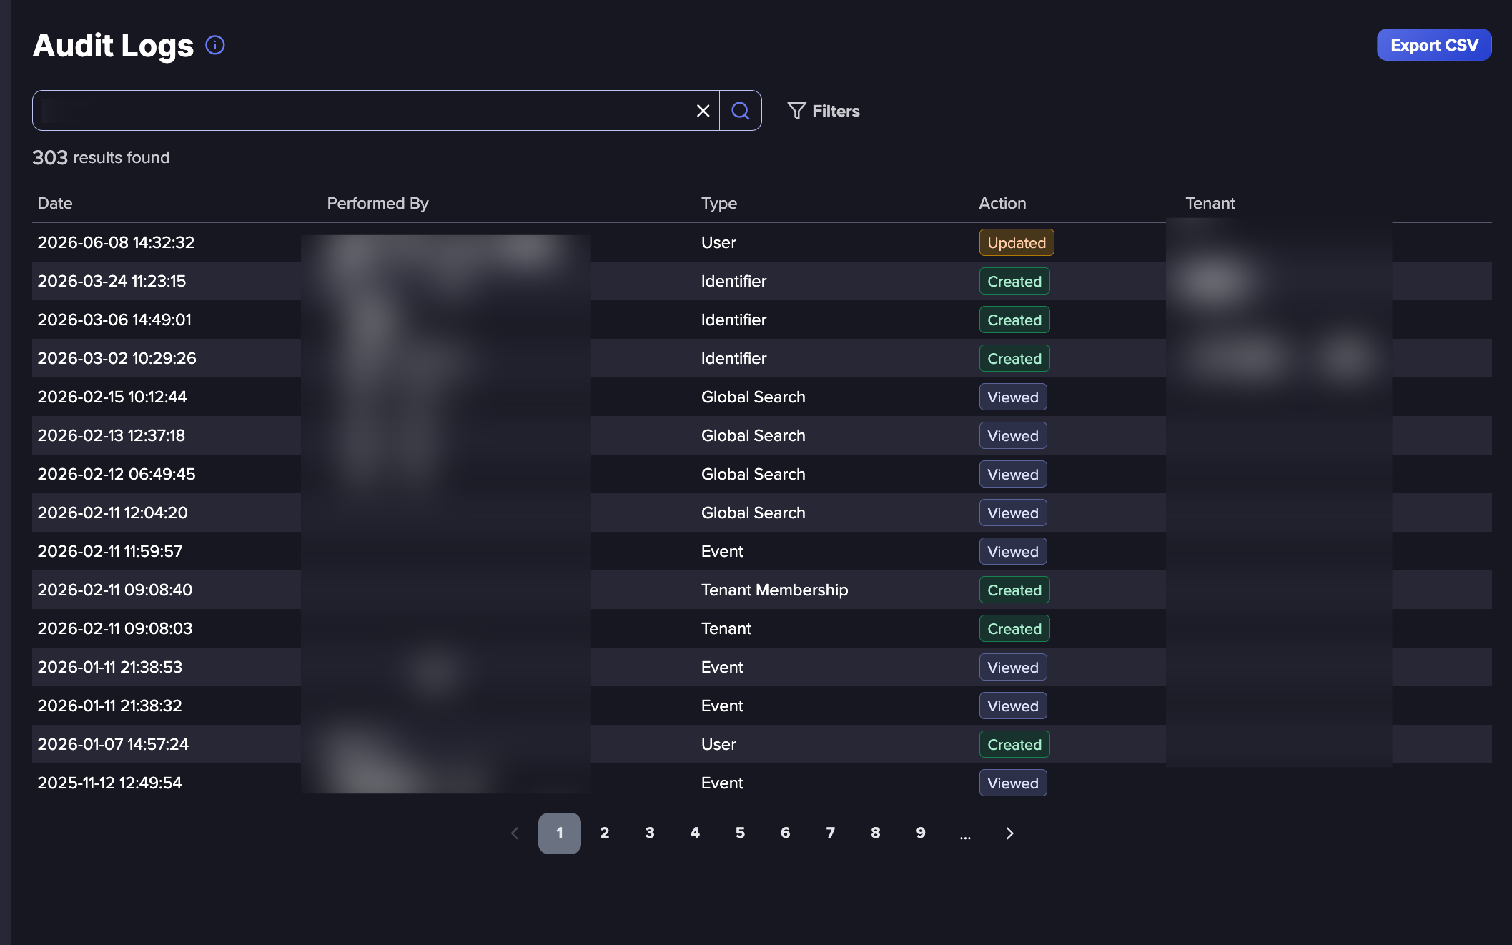
Task: Open the 2026-03-24 11:23:15 Identifier log entry
Action: 762,281
